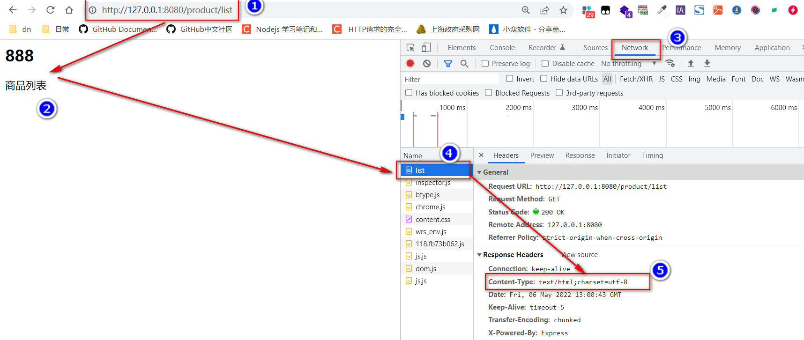This screenshot has width=804, height=340.
Task: Open the Recorder tab
Action: point(547,48)
